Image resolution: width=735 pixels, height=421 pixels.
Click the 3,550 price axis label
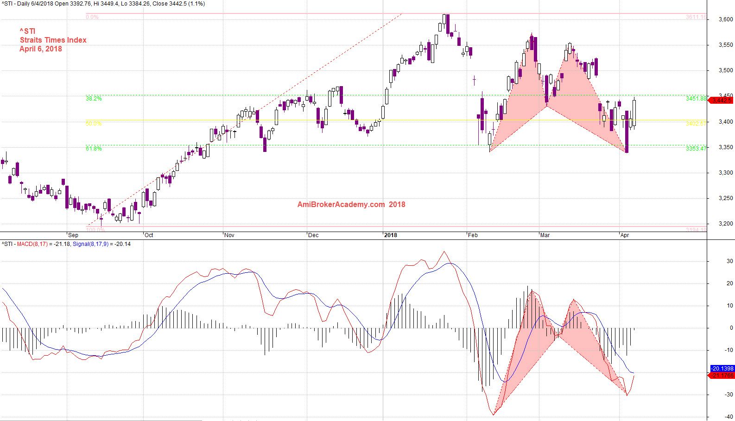726,45
